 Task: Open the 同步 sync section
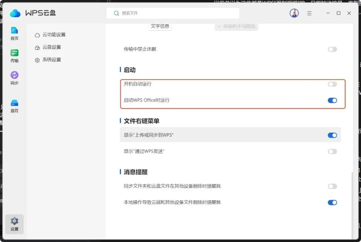(14, 78)
